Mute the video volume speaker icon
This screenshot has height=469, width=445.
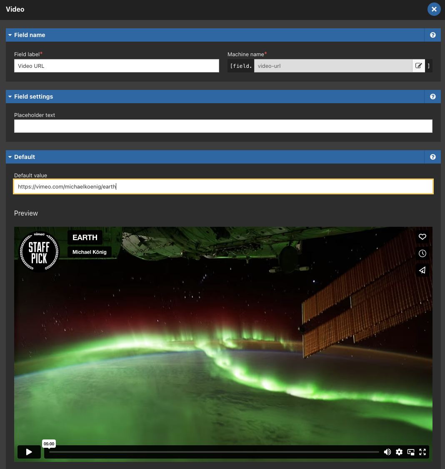click(x=387, y=452)
